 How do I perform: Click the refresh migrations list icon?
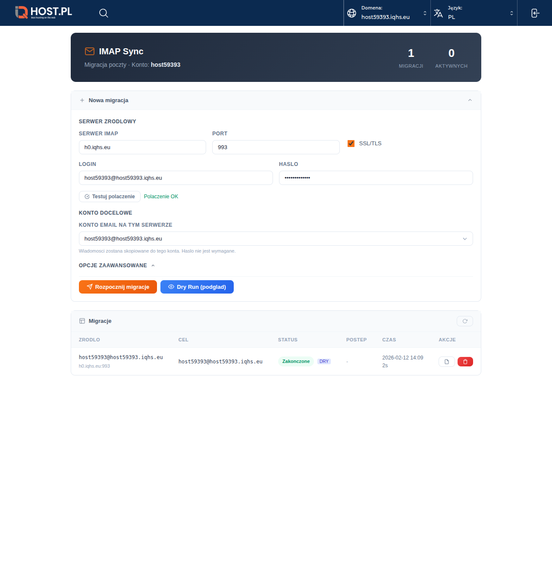[x=464, y=321]
